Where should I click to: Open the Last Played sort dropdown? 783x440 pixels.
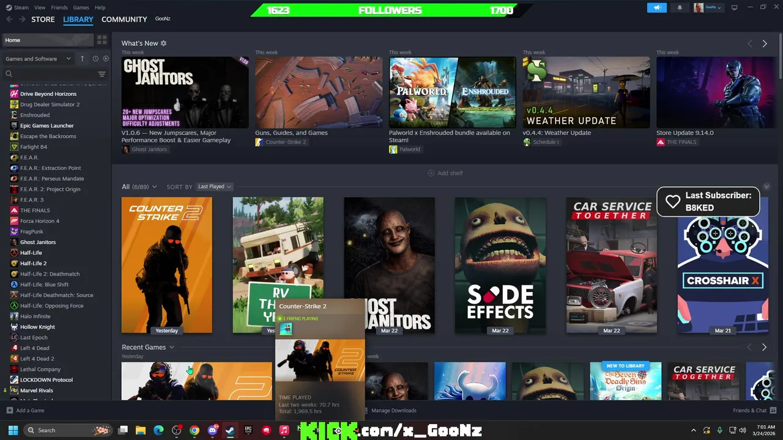(214, 186)
